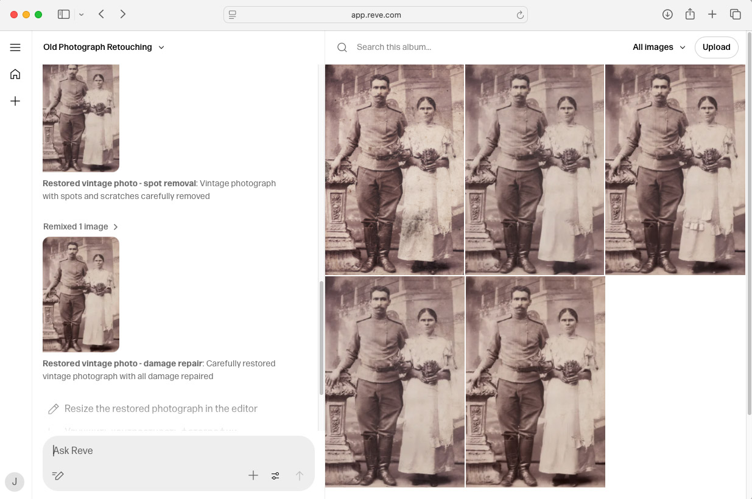Viewport: 752px width, 499px height.
Task: Open generation settings sliders icon
Action: pos(275,476)
